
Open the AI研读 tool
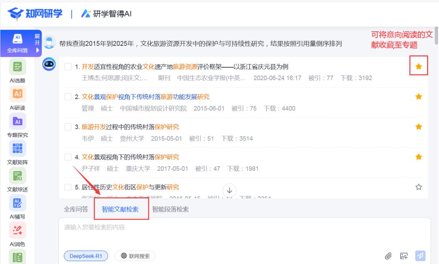pos(17,98)
